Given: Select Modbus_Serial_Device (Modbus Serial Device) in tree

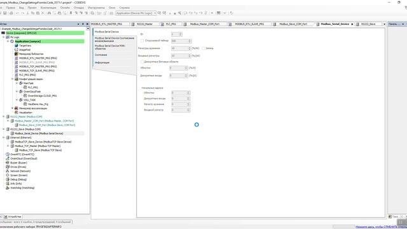Looking at the screenshot, I should pos(39,134).
